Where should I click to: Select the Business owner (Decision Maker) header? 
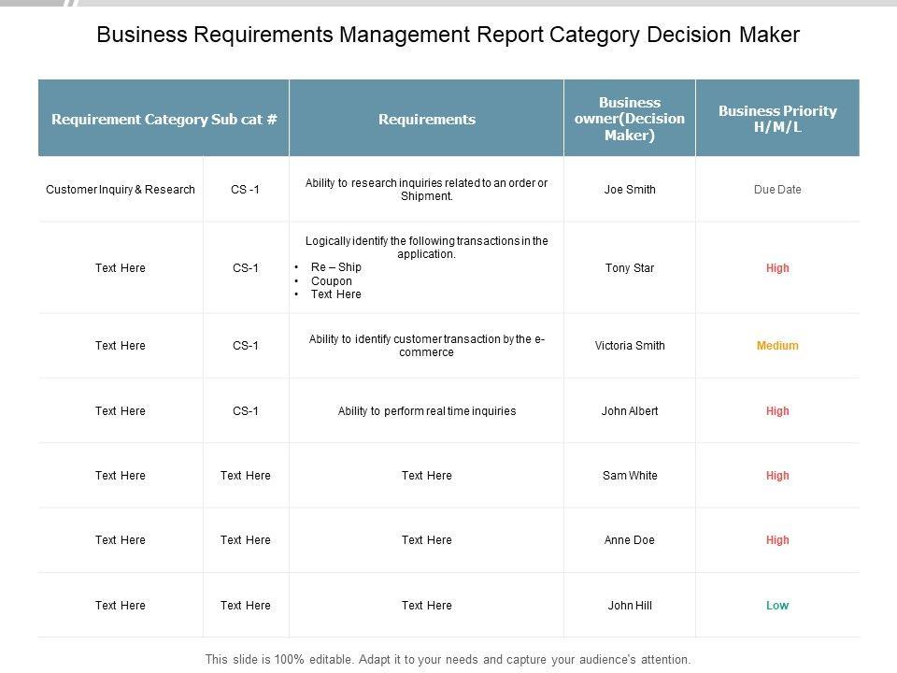[629, 119]
